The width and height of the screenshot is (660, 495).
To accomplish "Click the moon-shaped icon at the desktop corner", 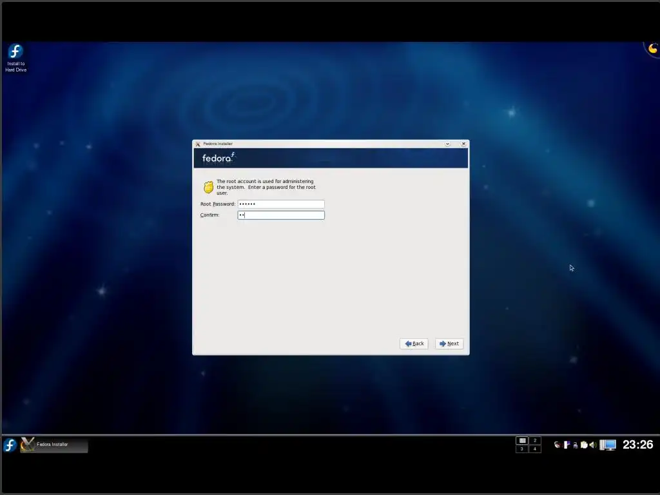I will pos(653,49).
